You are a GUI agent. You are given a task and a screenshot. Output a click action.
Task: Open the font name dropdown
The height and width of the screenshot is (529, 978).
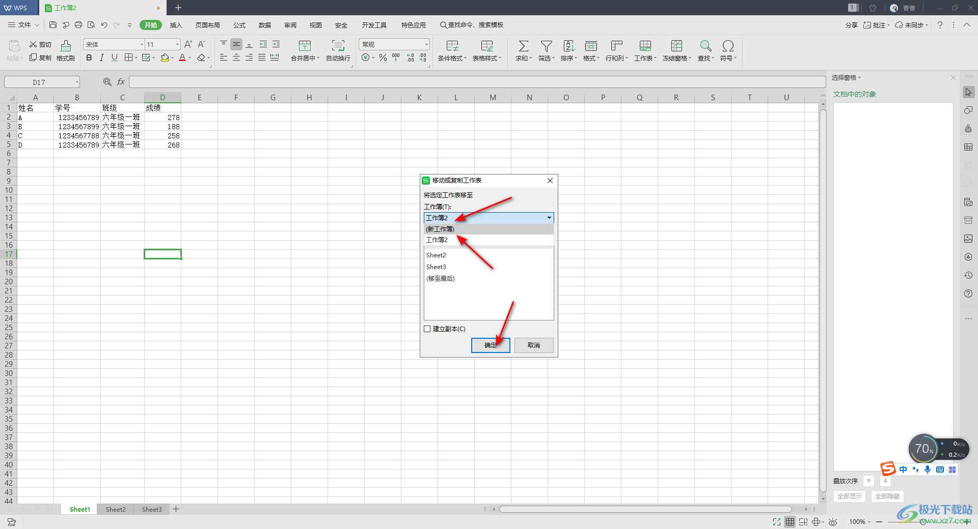142,45
